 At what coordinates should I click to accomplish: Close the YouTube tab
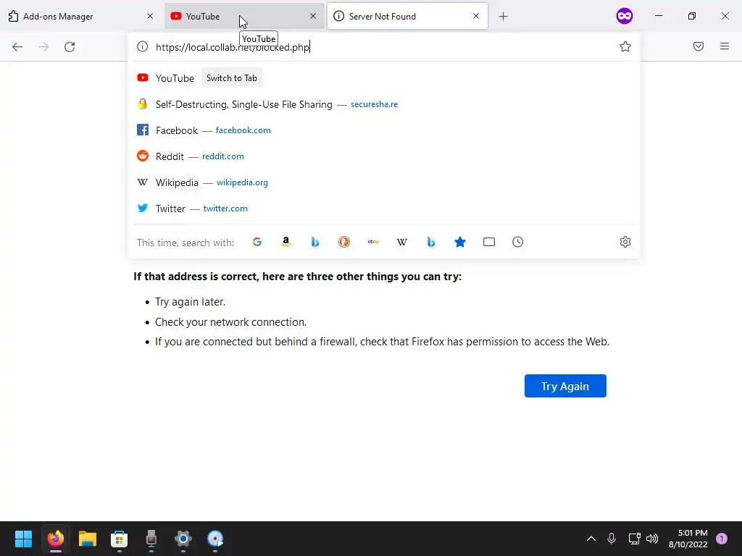pyautogui.click(x=313, y=16)
